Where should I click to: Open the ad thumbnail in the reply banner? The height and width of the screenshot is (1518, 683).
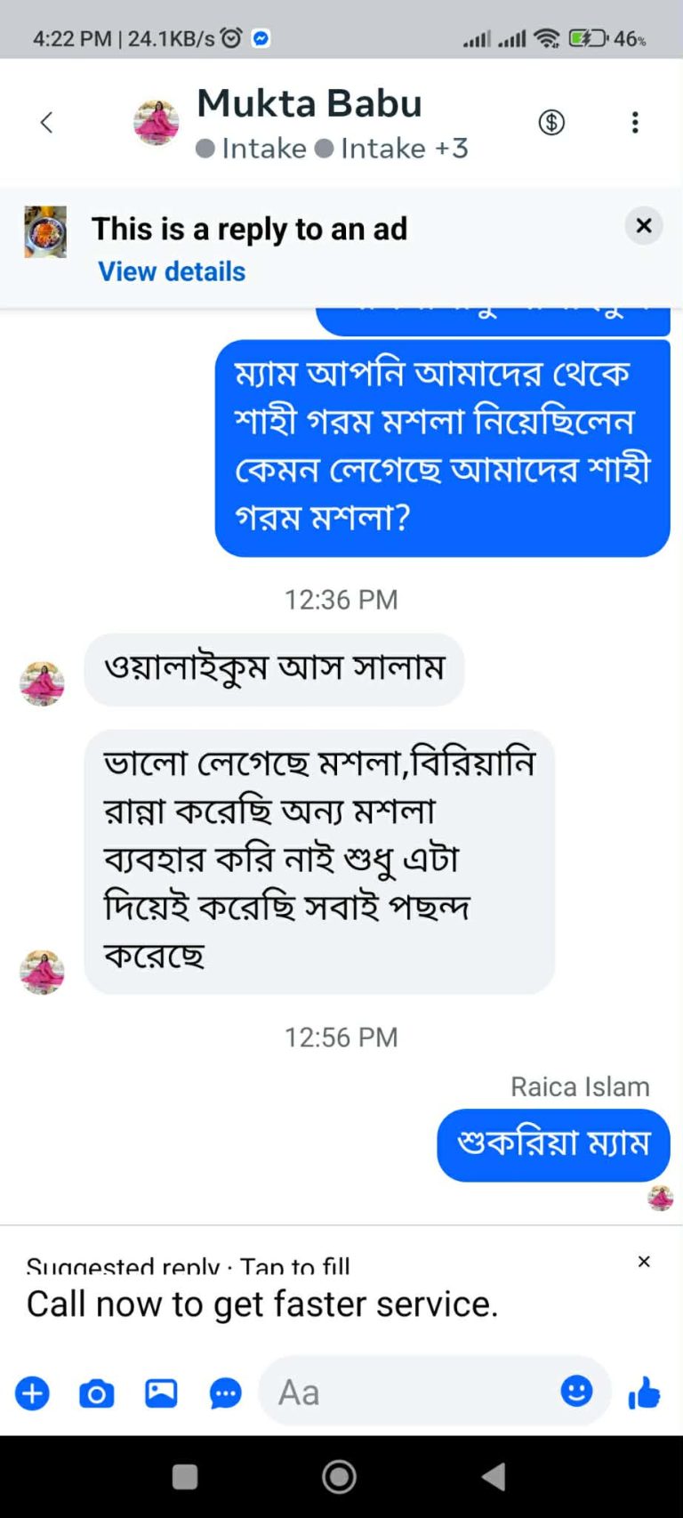[x=44, y=232]
